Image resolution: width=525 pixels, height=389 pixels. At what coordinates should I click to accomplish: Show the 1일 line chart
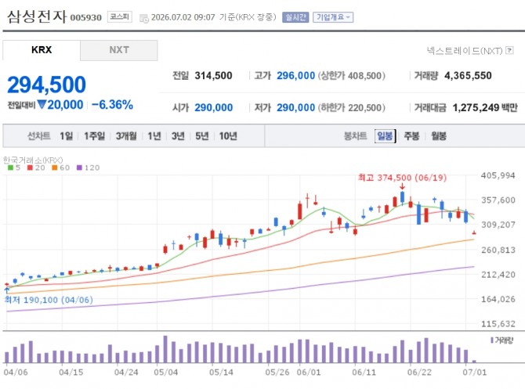click(x=67, y=136)
